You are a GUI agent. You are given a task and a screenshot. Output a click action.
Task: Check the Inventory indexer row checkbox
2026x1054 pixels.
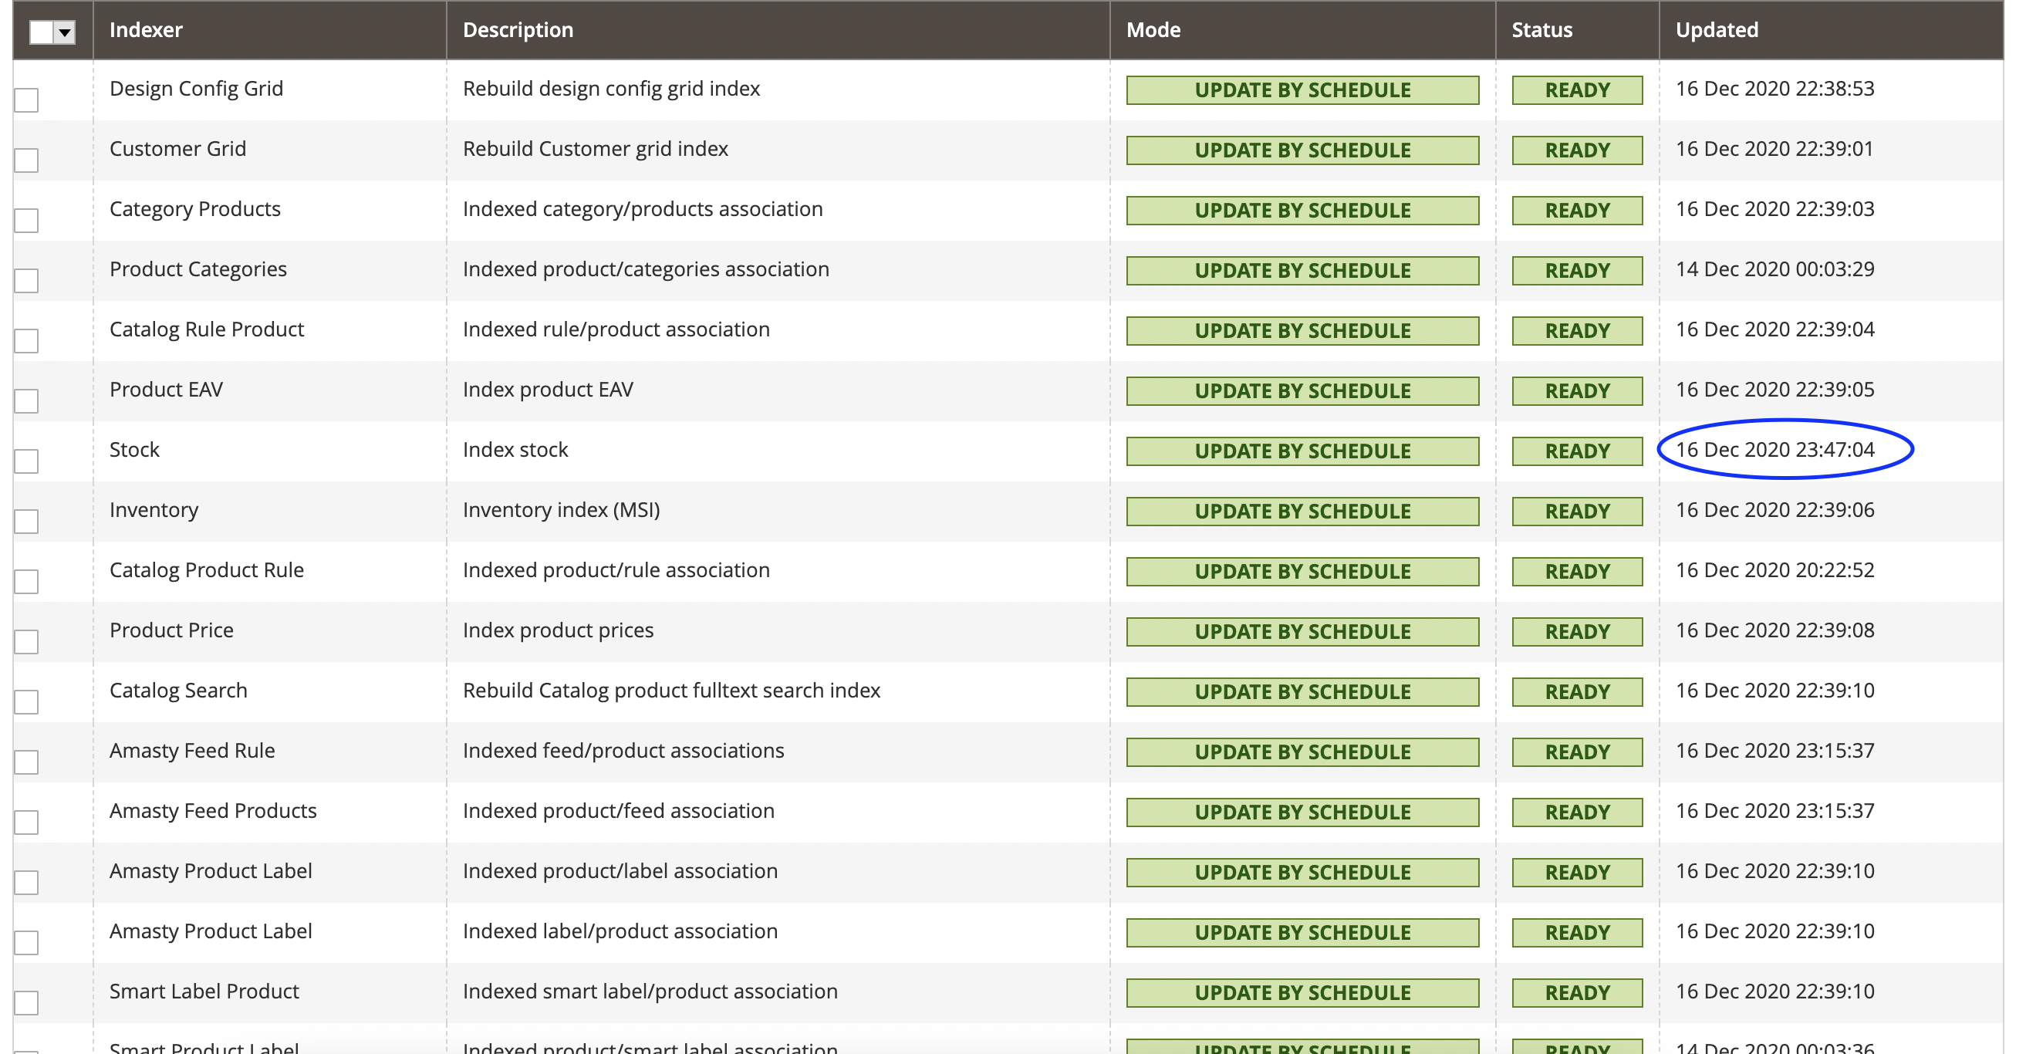(26, 522)
